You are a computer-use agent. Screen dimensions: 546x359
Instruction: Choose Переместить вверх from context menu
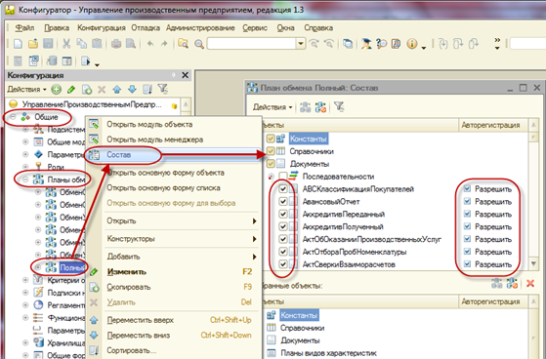(x=174, y=320)
